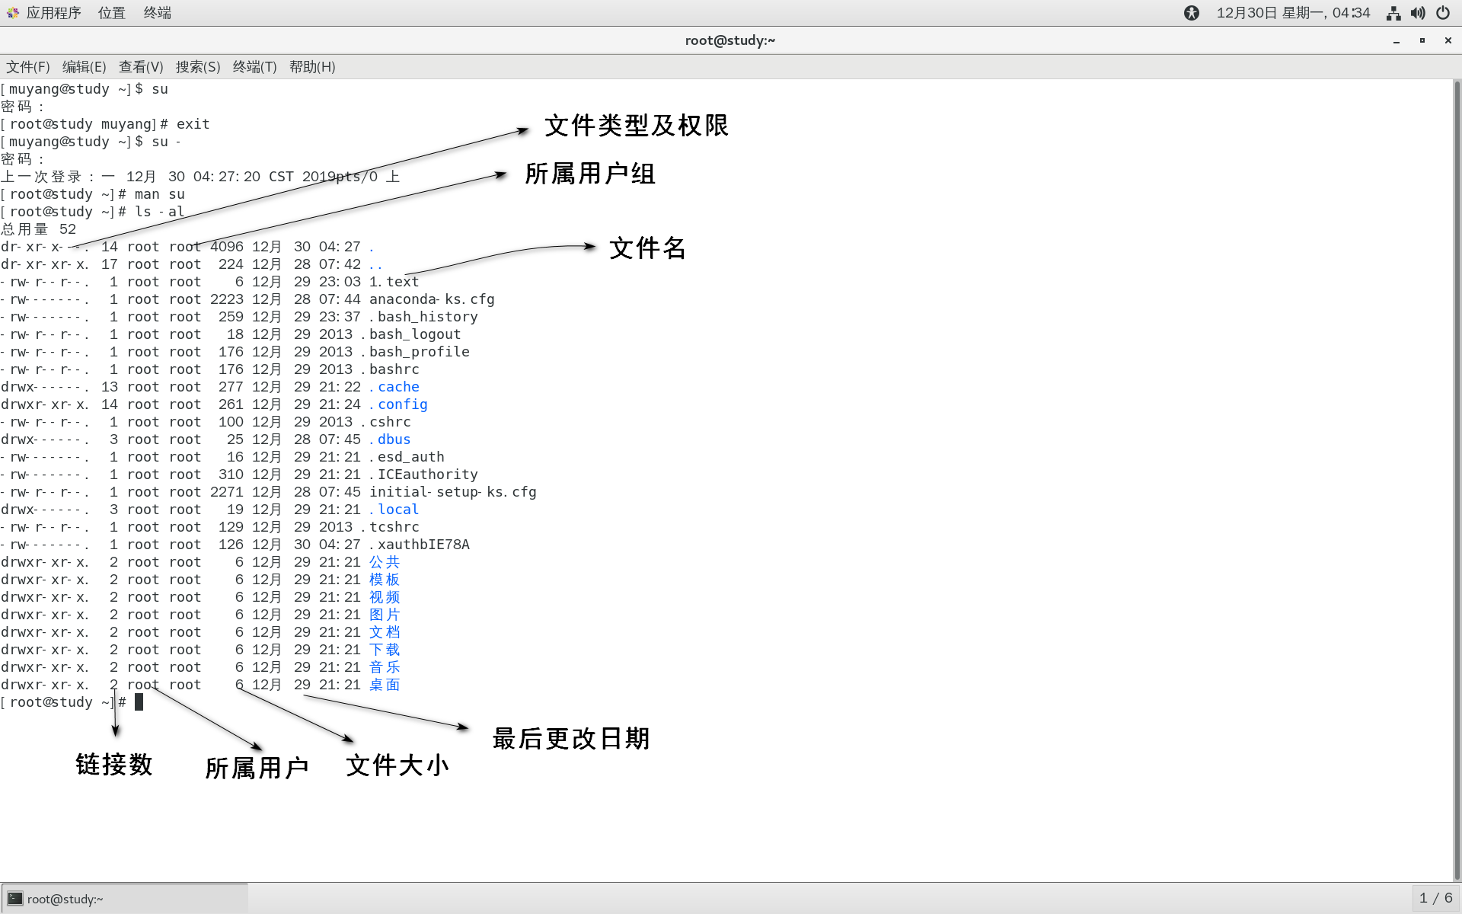The width and height of the screenshot is (1462, 914).
Task: Click the file name anaconda-ks.cfg
Action: point(432,299)
